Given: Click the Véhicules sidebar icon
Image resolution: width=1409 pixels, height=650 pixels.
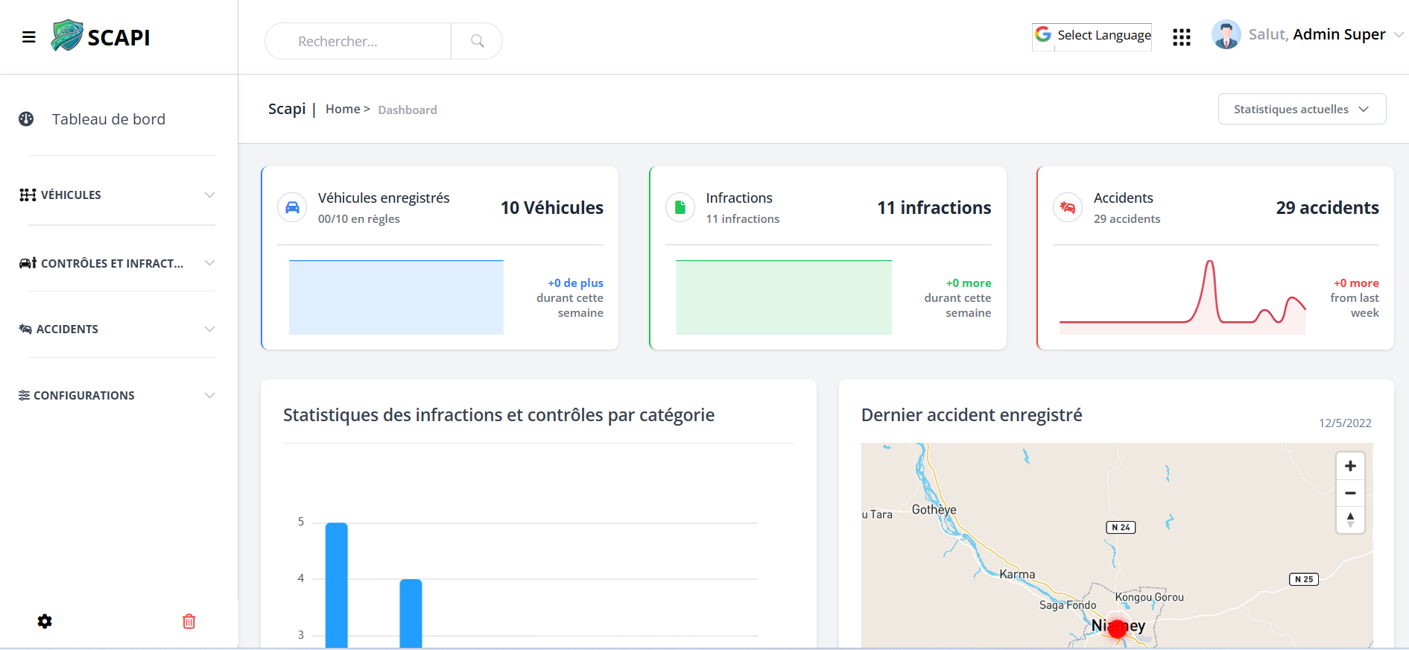Looking at the screenshot, I should tap(28, 195).
